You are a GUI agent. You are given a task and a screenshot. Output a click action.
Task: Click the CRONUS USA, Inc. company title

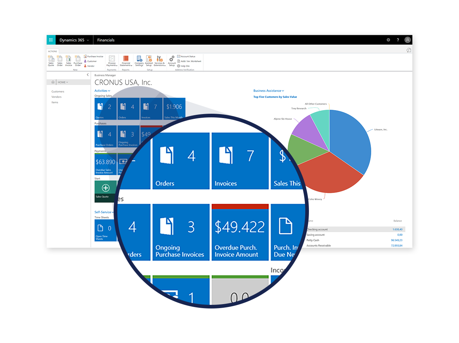coord(123,82)
